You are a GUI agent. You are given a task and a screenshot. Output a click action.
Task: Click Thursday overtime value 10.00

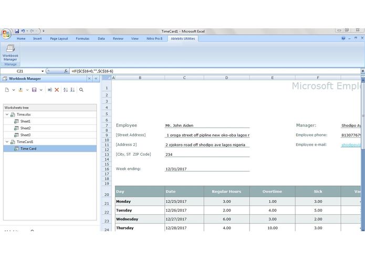pyautogui.click(x=273, y=228)
